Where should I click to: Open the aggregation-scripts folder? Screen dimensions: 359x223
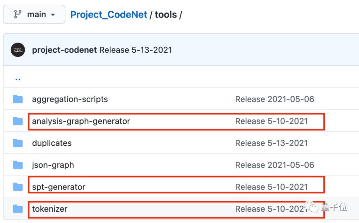70,99
